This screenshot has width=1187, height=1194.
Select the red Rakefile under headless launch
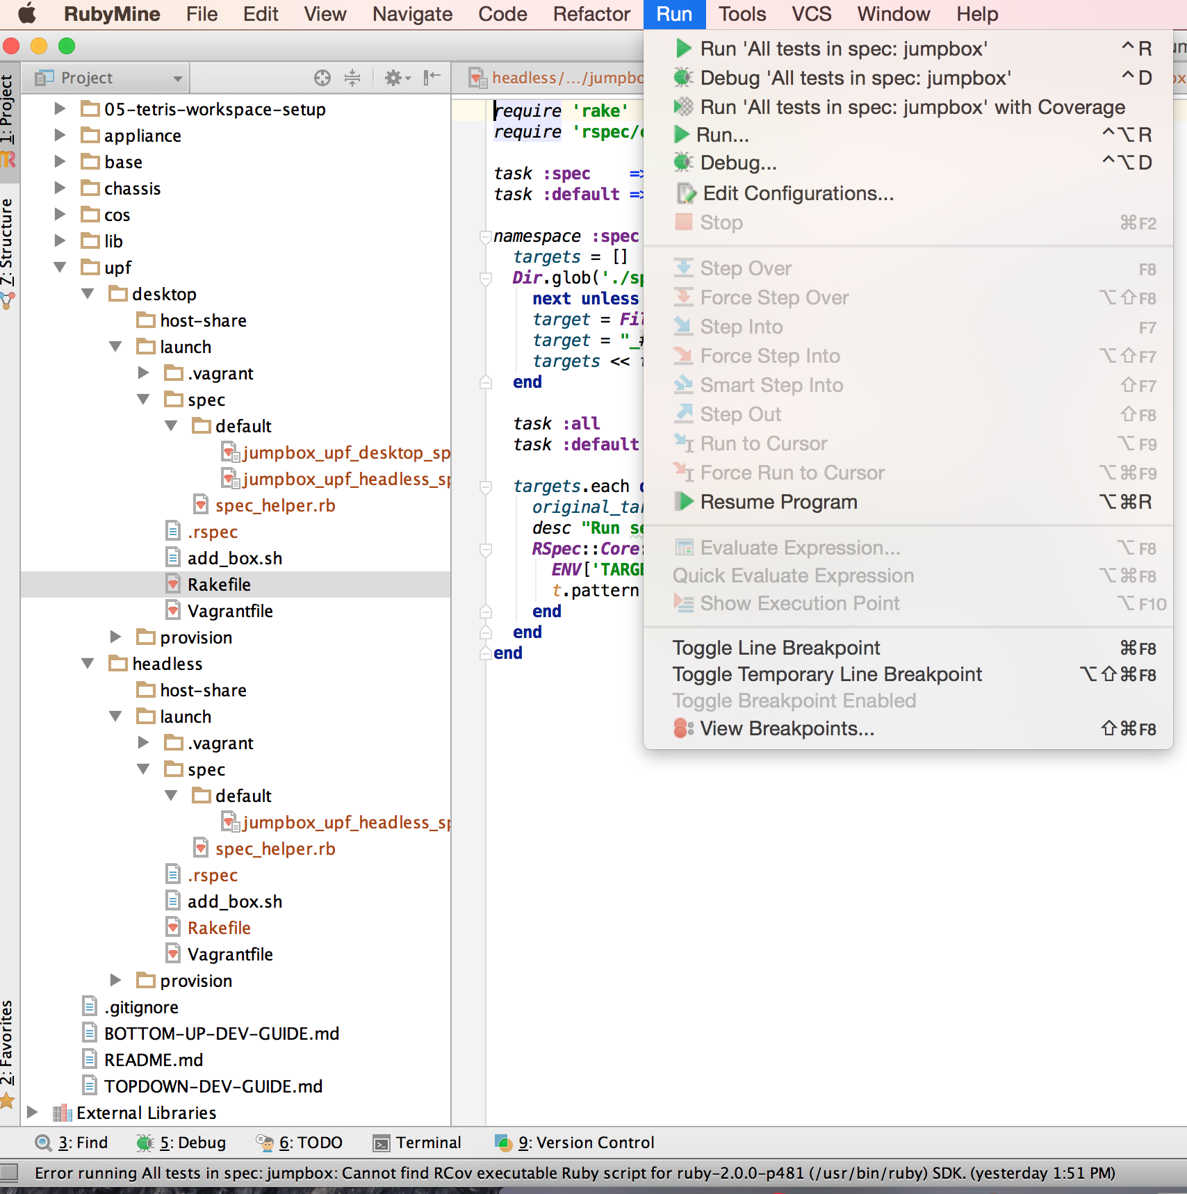click(x=219, y=928)
